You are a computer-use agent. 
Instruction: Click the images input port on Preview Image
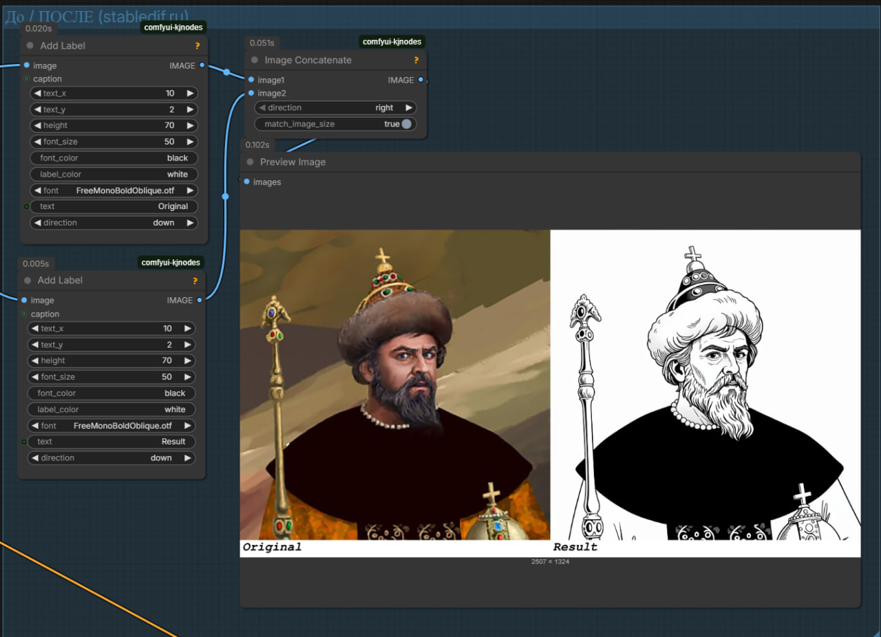pyautogui.click(x=246, y=182)
